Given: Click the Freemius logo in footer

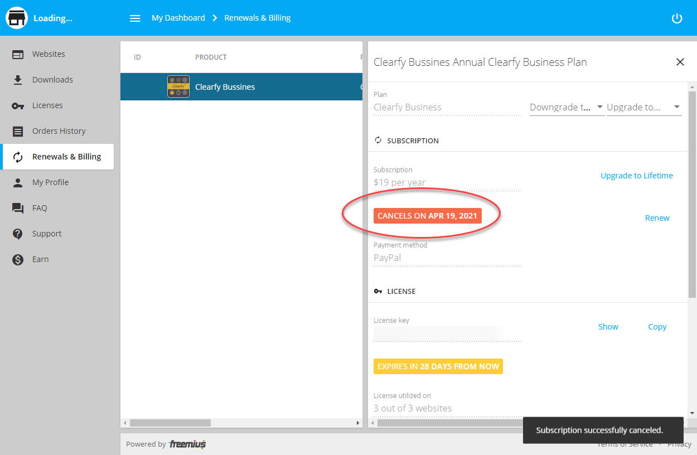Looking at the screenshot, I should click(187, 444).
